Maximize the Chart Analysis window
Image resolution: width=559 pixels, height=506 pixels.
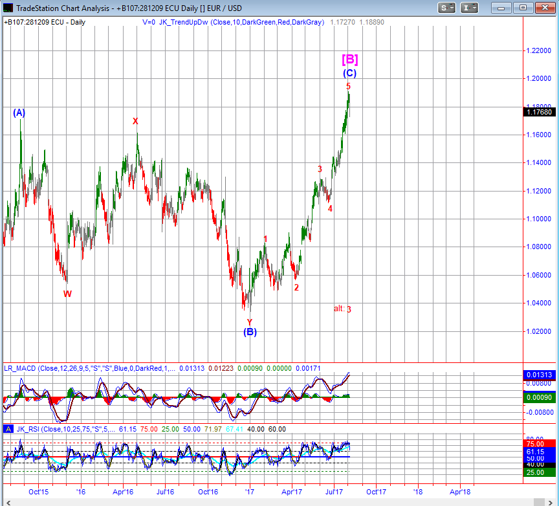tap(523, 8)
